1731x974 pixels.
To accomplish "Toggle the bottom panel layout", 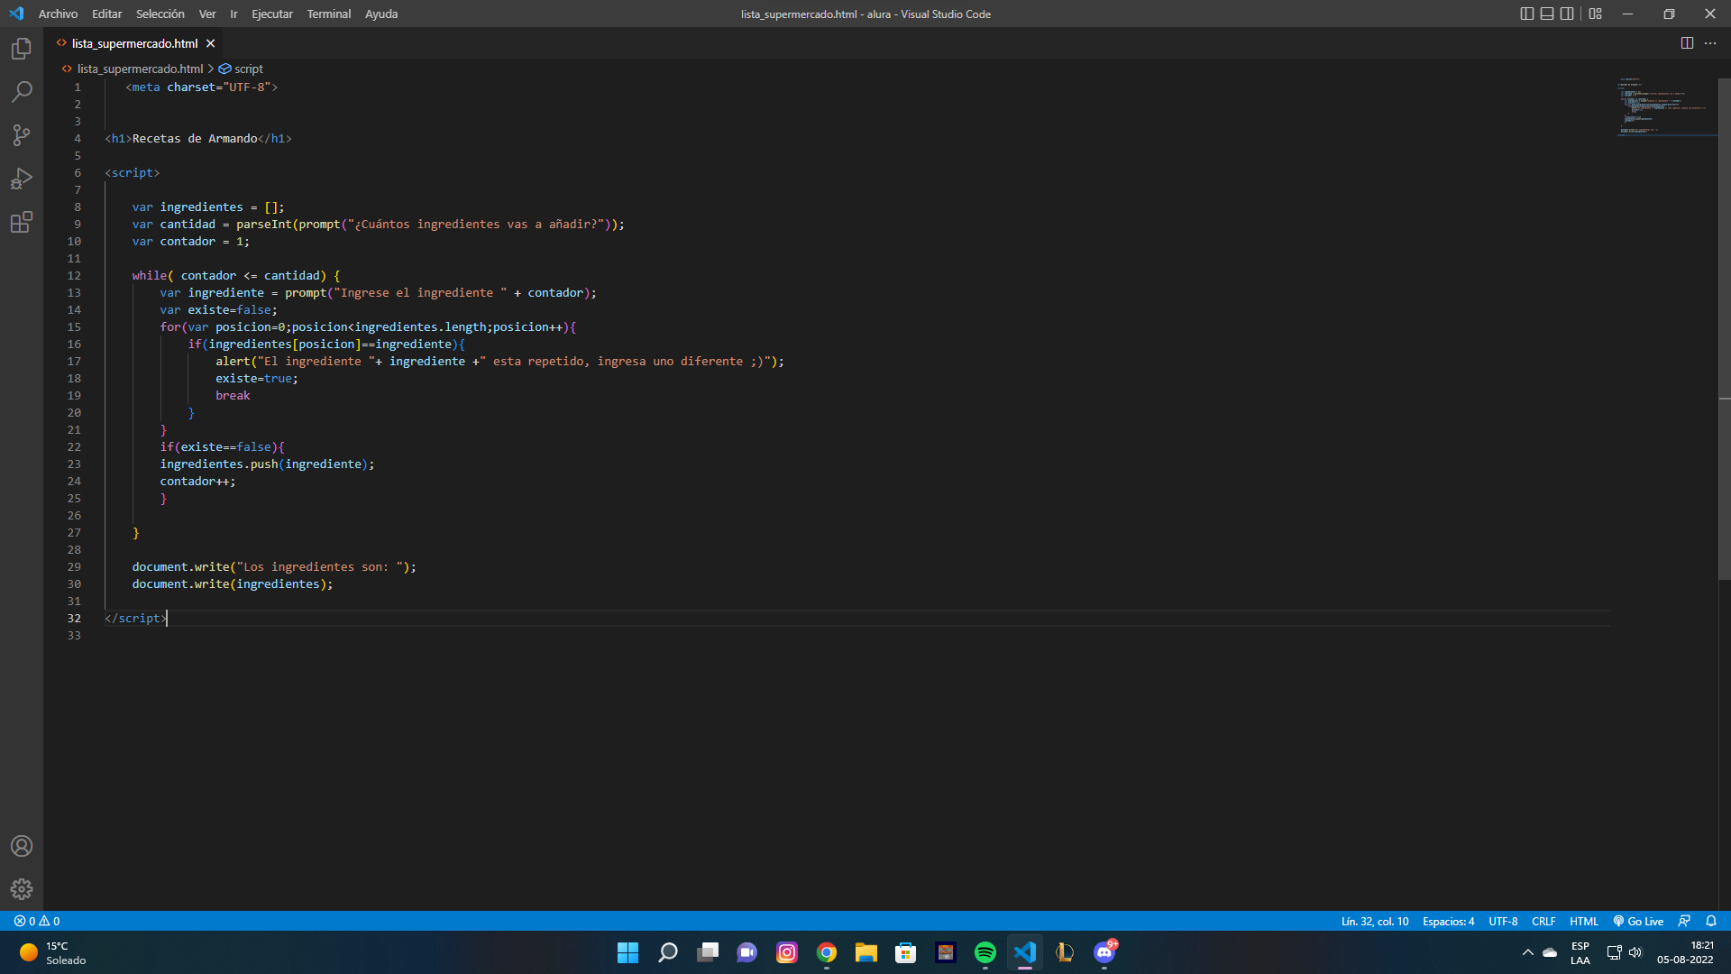I will click(x=1547, y=14).
